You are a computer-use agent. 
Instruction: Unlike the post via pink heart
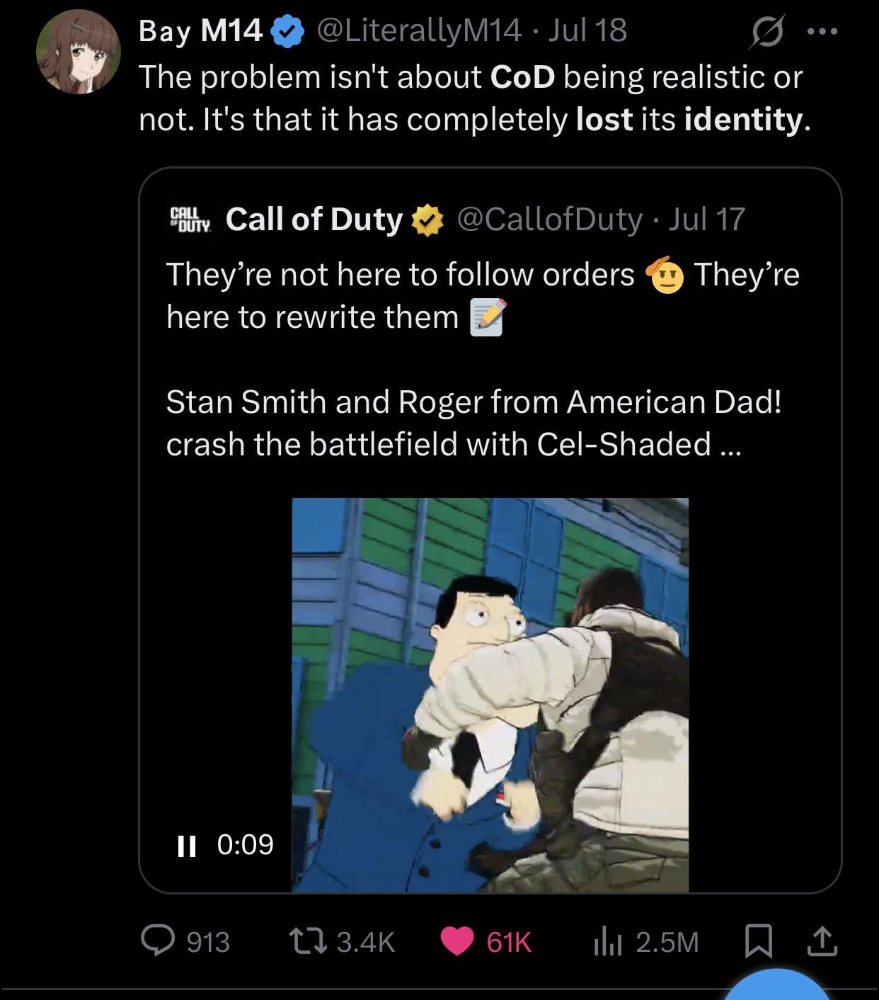(457, 942)
